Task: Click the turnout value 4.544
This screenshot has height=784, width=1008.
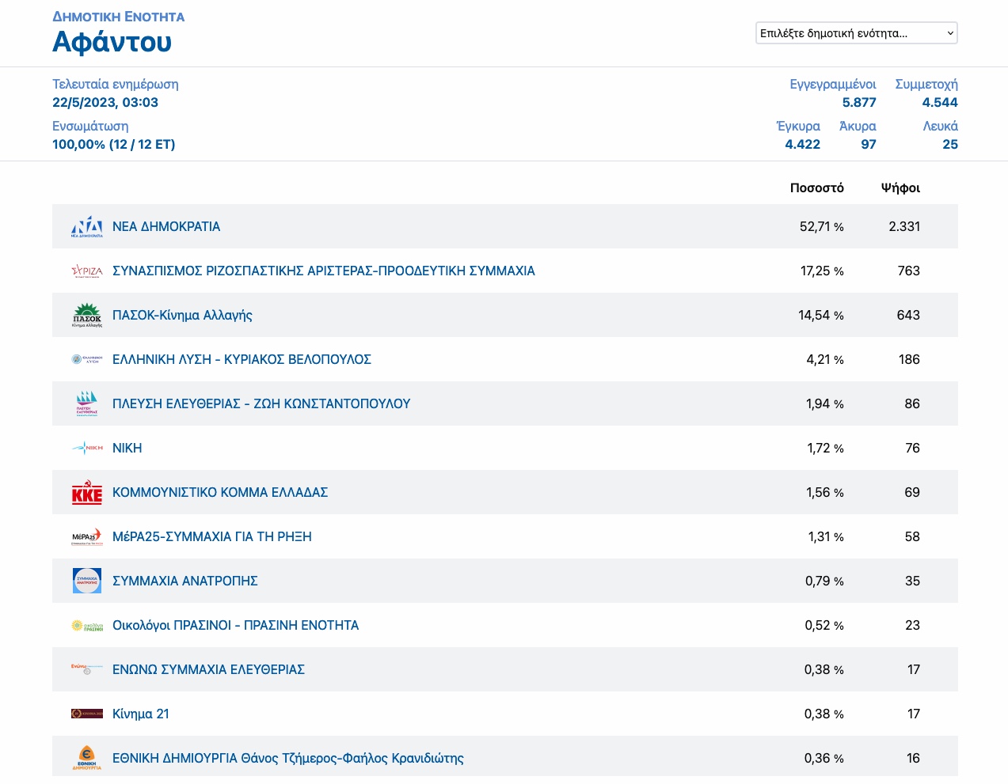Action: [x=940, y=102]
